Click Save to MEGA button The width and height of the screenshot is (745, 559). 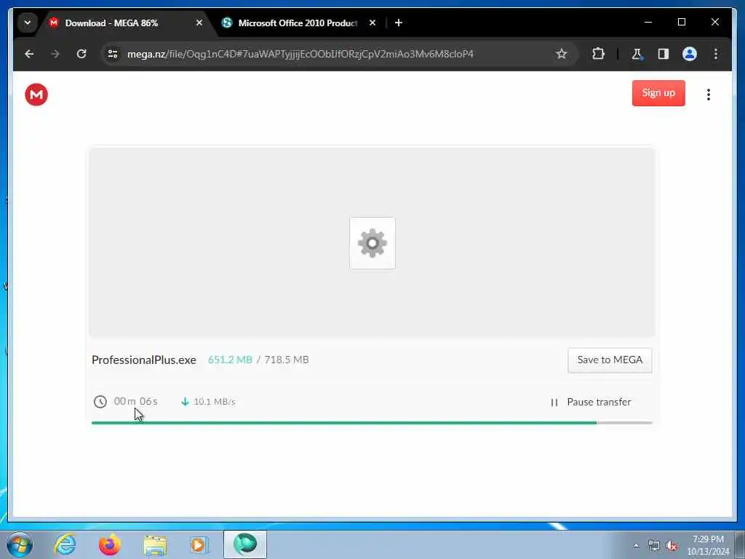tap(610, 360)
